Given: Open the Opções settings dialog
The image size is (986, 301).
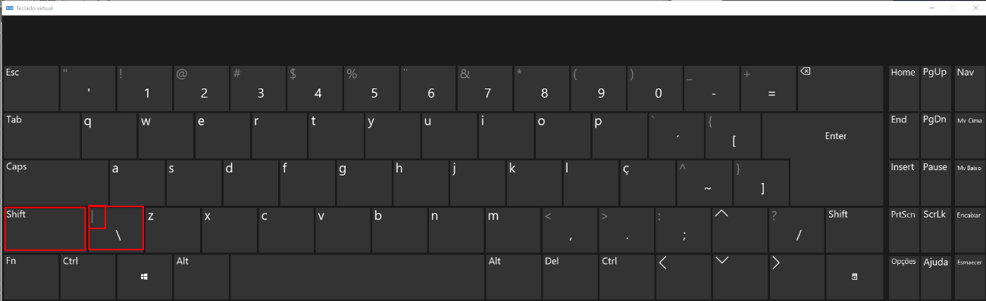Looking at the screenshot, I should pyautogui.click(x=903, y=278).
